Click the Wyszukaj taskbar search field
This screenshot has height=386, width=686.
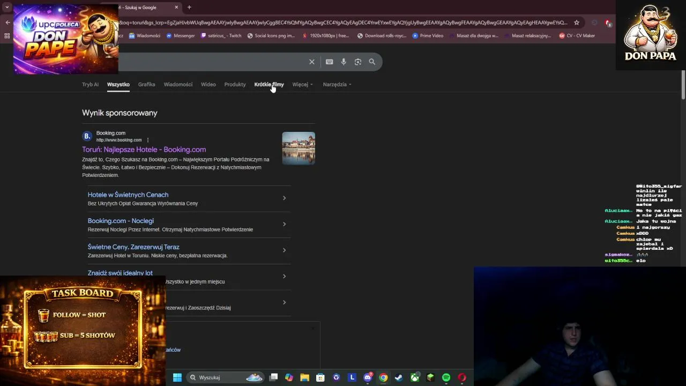point(225,377)
